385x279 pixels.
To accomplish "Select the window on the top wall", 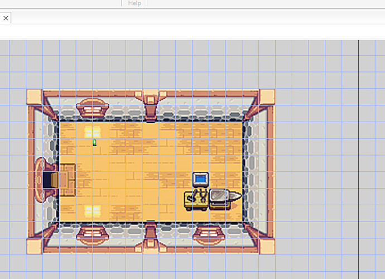I will (x=93, y=108).
